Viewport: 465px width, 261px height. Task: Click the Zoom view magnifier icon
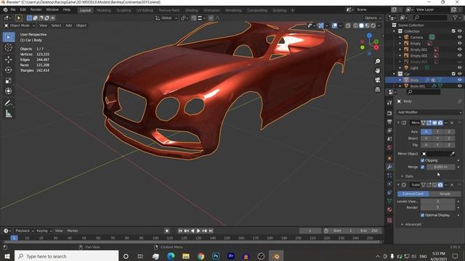pyautogui.click(x=377, y=61)
